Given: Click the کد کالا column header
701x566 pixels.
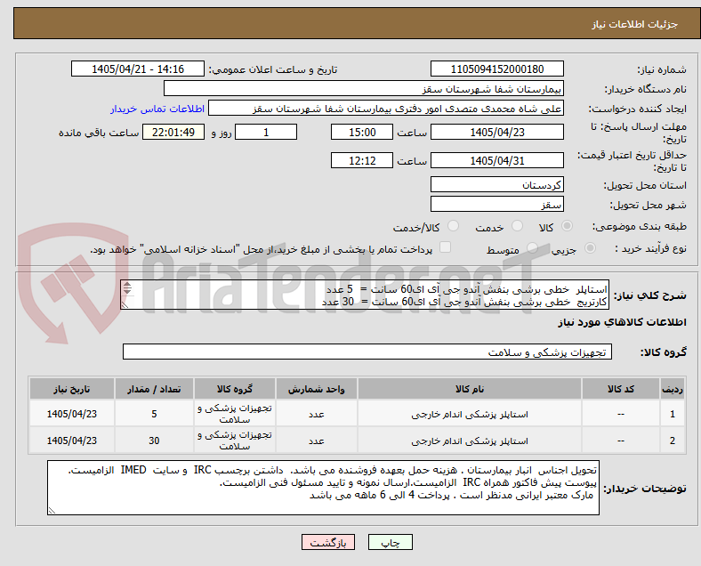Looking at the screenshot, I should pyautogui.click(x=621, y=389).
